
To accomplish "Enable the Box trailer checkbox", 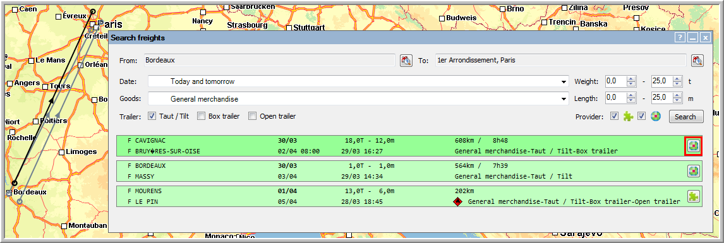I will (202, 116).
